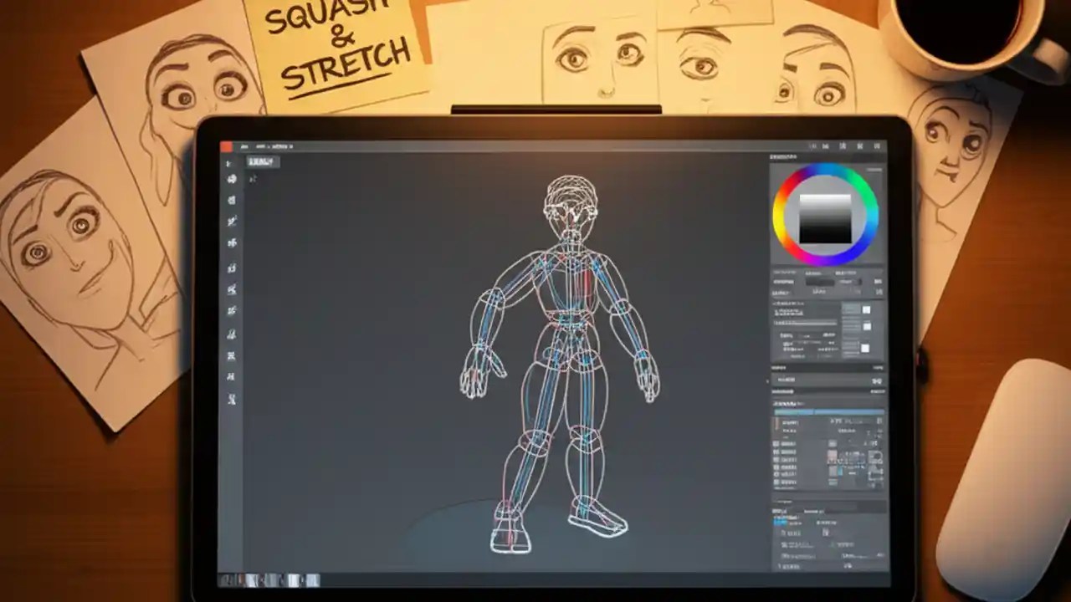Expand the collapsed panel section below the layers list
Screen dimensions: 1071x602
click(x=787, y=501)
